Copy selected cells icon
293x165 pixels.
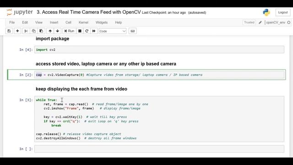point(33,31)
